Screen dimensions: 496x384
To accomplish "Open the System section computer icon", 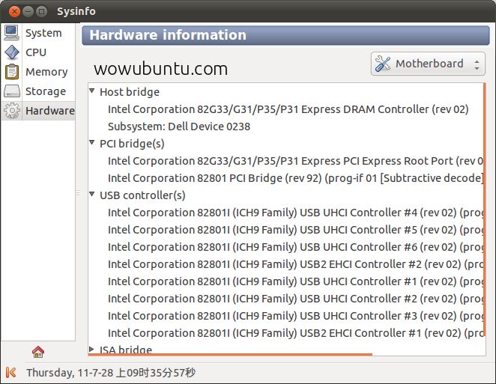I will [x=12, y=32].
